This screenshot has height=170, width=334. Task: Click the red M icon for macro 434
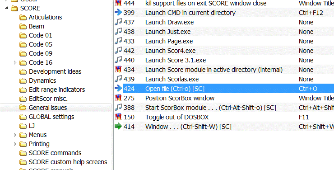click(118, 69)
